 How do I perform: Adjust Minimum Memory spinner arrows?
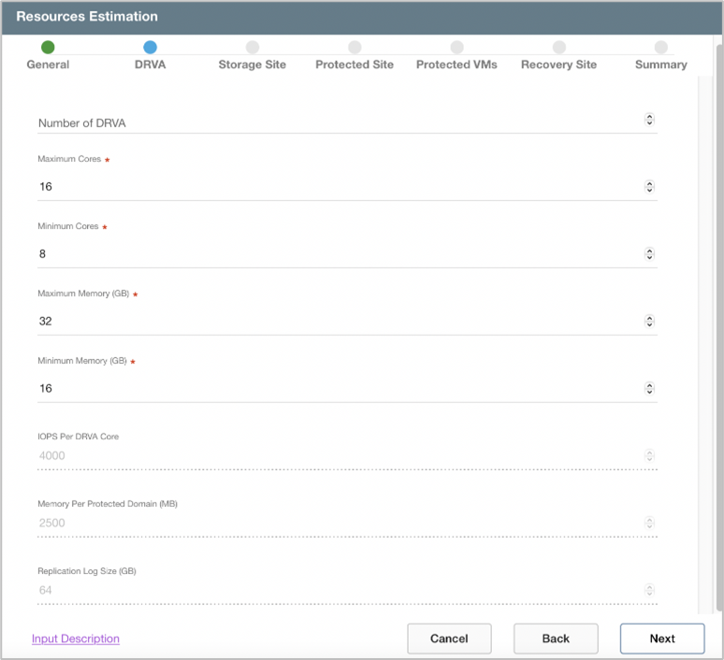pos(649,389)
